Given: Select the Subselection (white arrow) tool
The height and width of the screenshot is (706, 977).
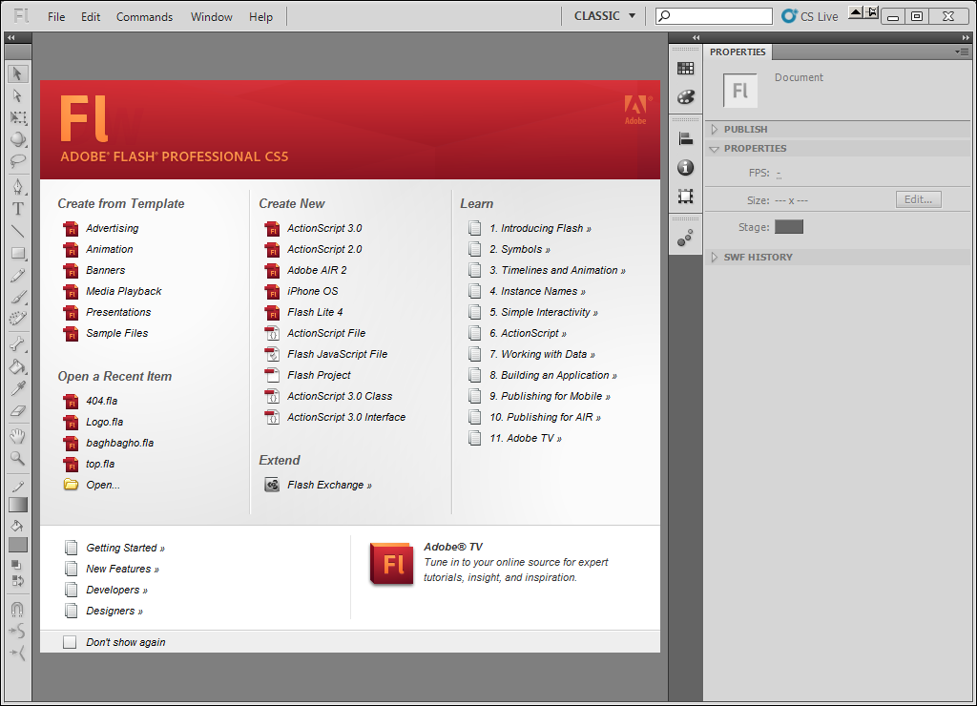Looking at the screenshot, I should [17, 95].
